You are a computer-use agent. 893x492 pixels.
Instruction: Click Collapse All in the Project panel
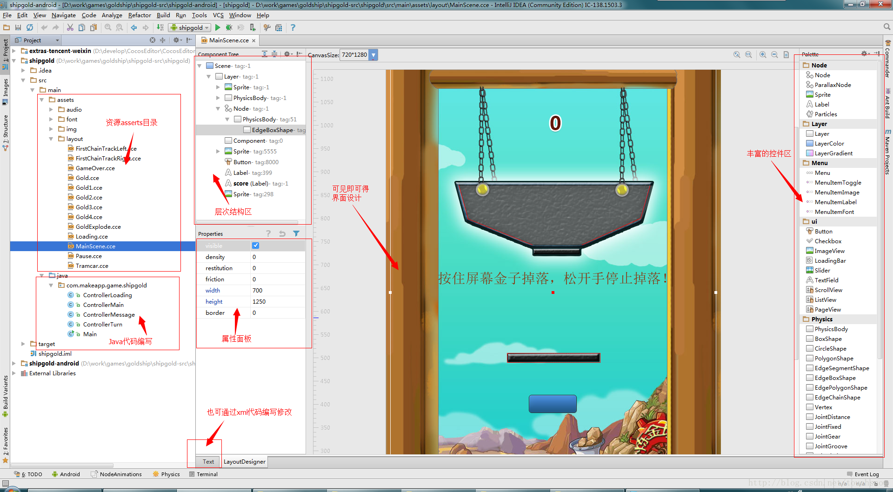[162, 40]
